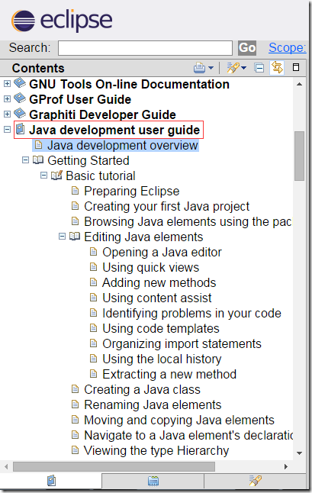This screenshot has height=493, width=312.
Task: Expand Graphiti Developer Guide node
Action: (7, 114)
